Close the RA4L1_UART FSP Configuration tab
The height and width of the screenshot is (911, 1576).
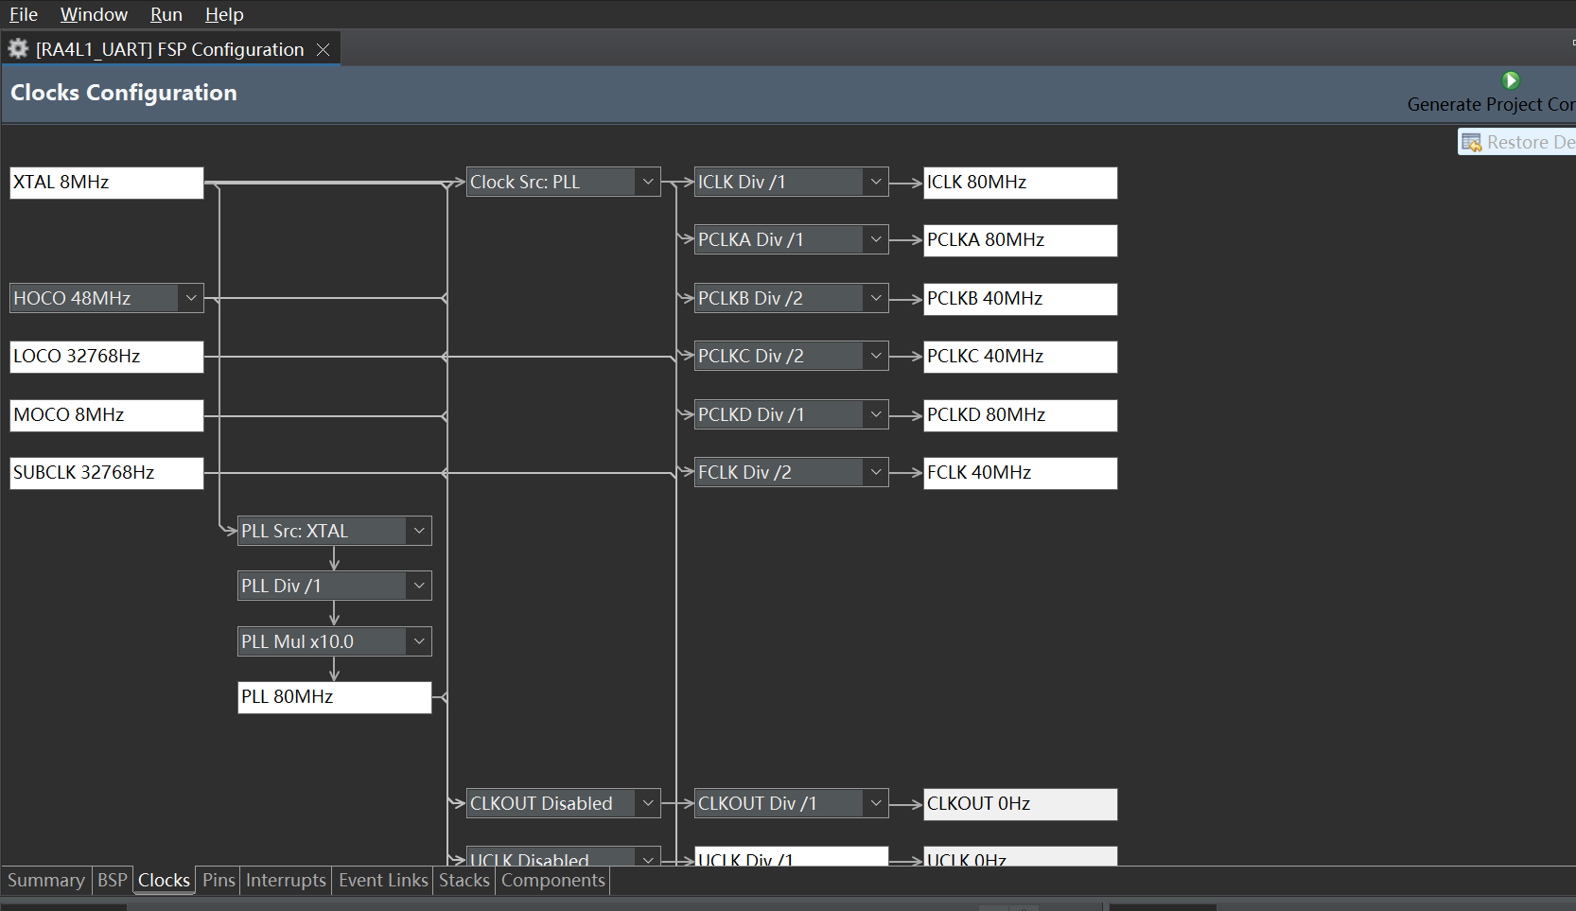[323, 49]
